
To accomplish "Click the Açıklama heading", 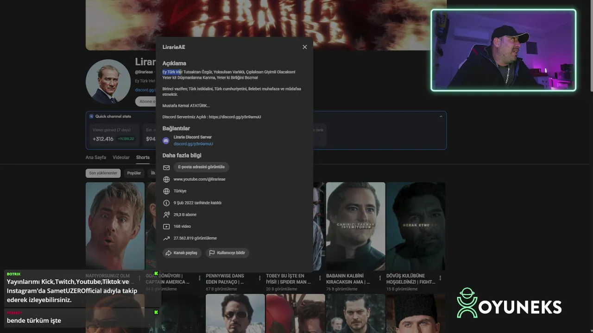I will (x=174, y=63).
